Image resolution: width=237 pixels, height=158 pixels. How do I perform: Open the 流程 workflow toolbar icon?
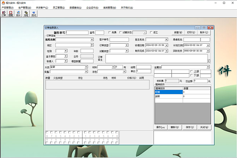click(x=26, y=14)
